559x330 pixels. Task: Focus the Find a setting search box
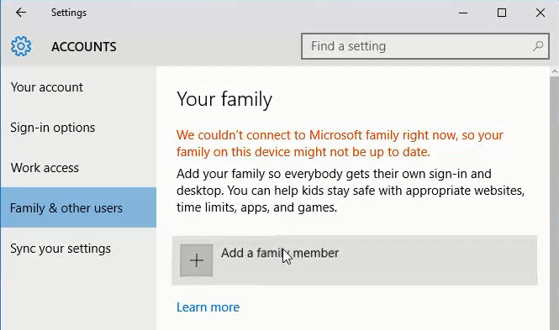click(425, 46)
